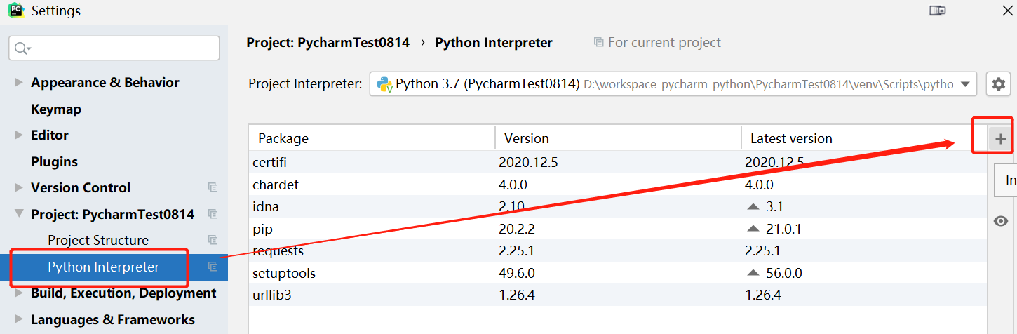Close the Settings window

(1008, 10)
